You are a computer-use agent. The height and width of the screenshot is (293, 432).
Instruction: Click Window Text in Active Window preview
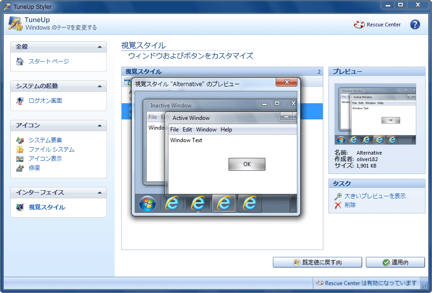click(x=186, y=140)
